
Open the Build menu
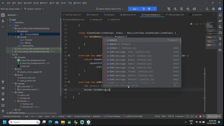click(52, 3)
